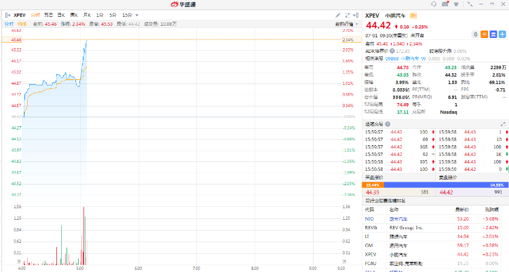
Task: Expand the chart to fullscreen
Action: (347, 15)
